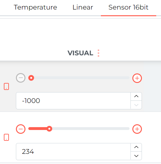
Task: Click the minus icon of the 234 slider
Action: 21,129
